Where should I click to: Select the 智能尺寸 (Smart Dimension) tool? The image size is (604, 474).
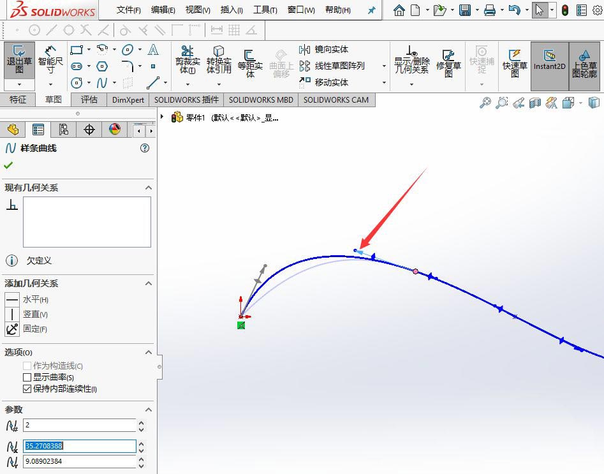[50, 61]
